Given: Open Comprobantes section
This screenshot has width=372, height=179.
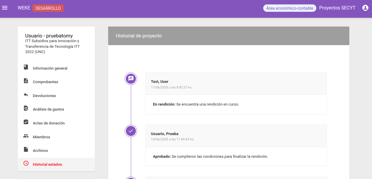Looking at the screenshot, I should click(56, 82).
